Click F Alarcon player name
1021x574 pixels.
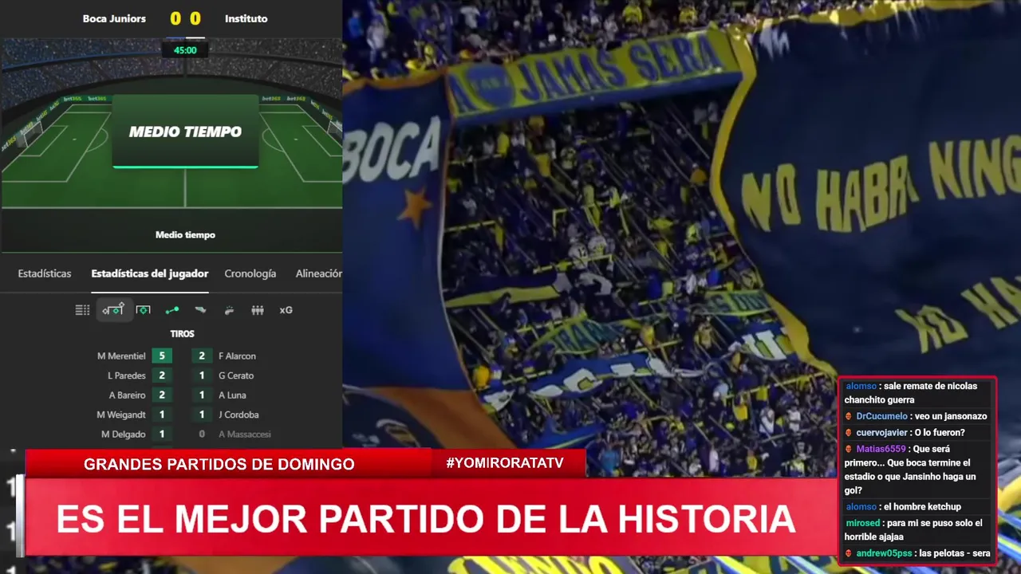coord(237,356)
